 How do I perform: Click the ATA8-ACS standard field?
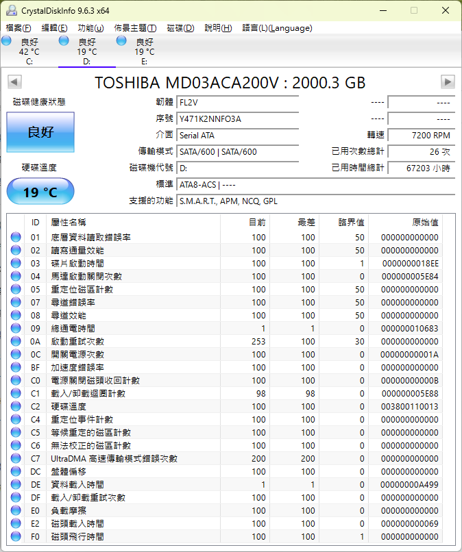[316, 185]
